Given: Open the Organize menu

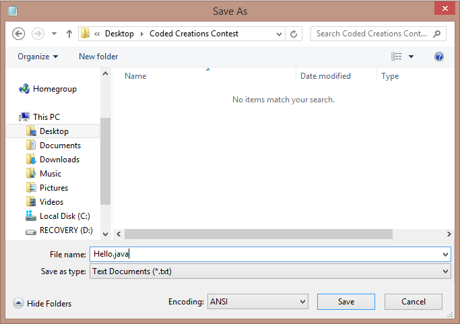Looking at the screenshot, I should 38,57.
